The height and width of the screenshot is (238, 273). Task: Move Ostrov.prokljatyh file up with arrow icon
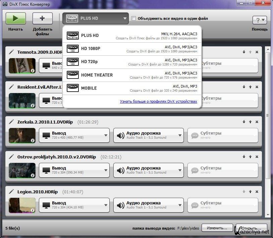(250, 157)
